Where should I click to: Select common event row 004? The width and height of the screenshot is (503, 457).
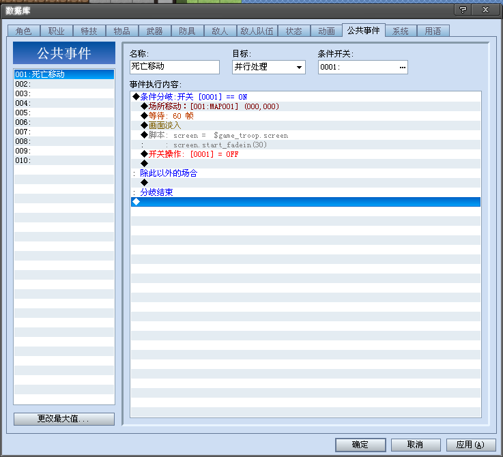pyautogui.click(x=64, y=103)
